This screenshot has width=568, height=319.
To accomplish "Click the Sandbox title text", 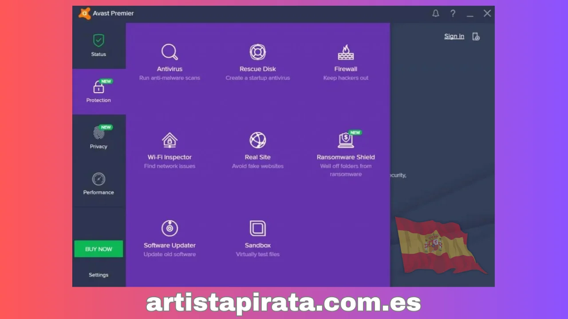I will [x=257, y=245].
